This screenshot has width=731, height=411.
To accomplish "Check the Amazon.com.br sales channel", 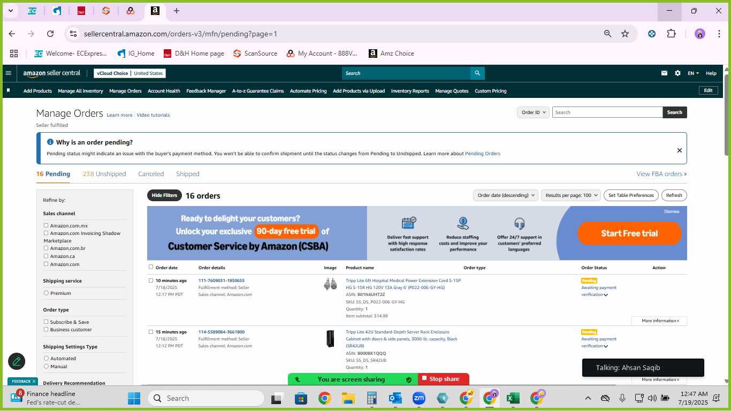I will click(x=46, y=248).
